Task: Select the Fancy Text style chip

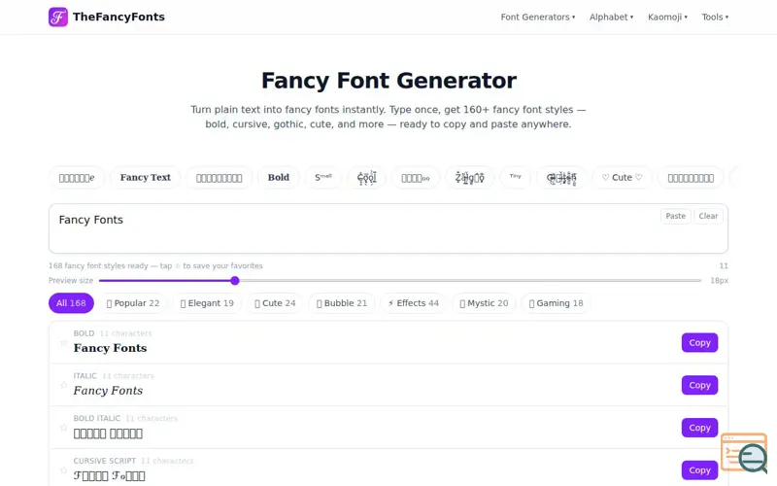Action: pos(145,178)
